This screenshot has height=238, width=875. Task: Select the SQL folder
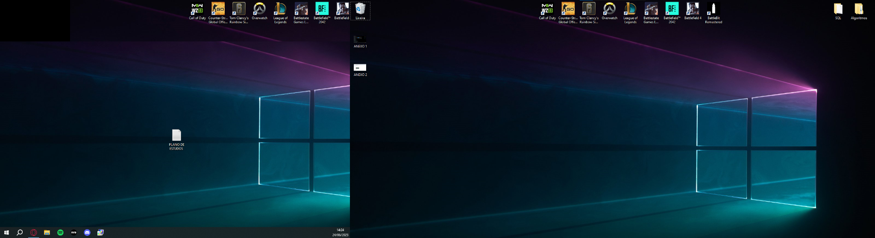pos(838,11)
